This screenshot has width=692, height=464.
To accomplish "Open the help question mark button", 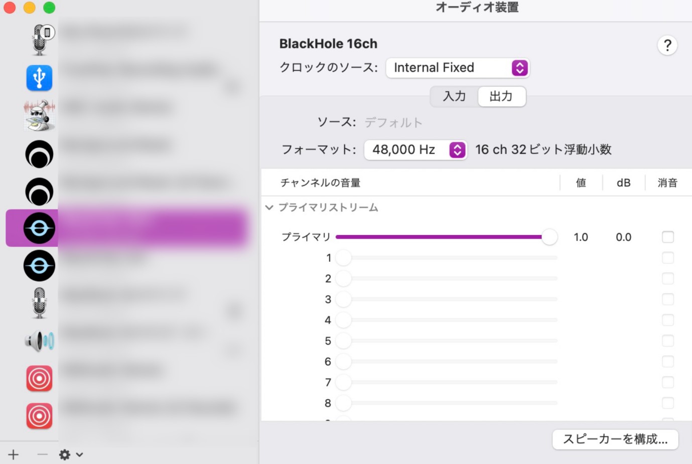I will 667,46.
